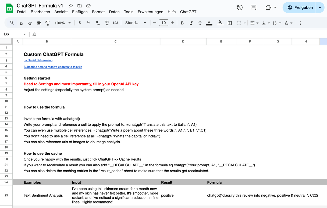Select row 25 header

tap(6, 195)
